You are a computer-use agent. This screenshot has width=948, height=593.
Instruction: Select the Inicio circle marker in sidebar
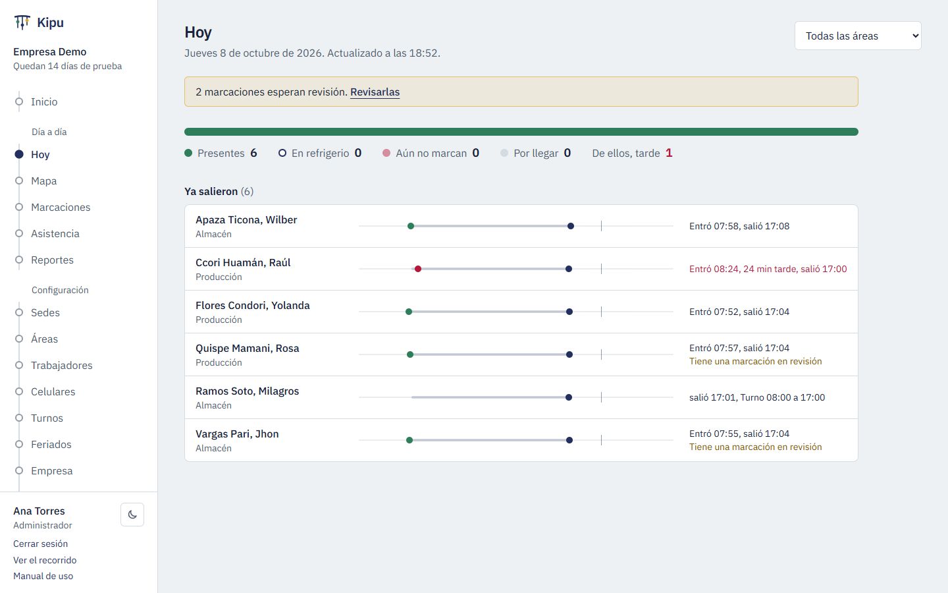(x=19, y=101)
